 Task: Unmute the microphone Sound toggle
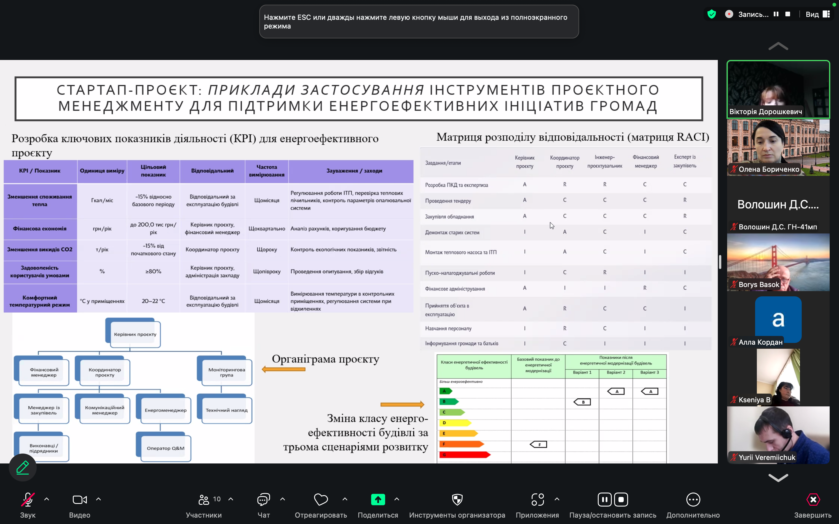coord(28,499)
